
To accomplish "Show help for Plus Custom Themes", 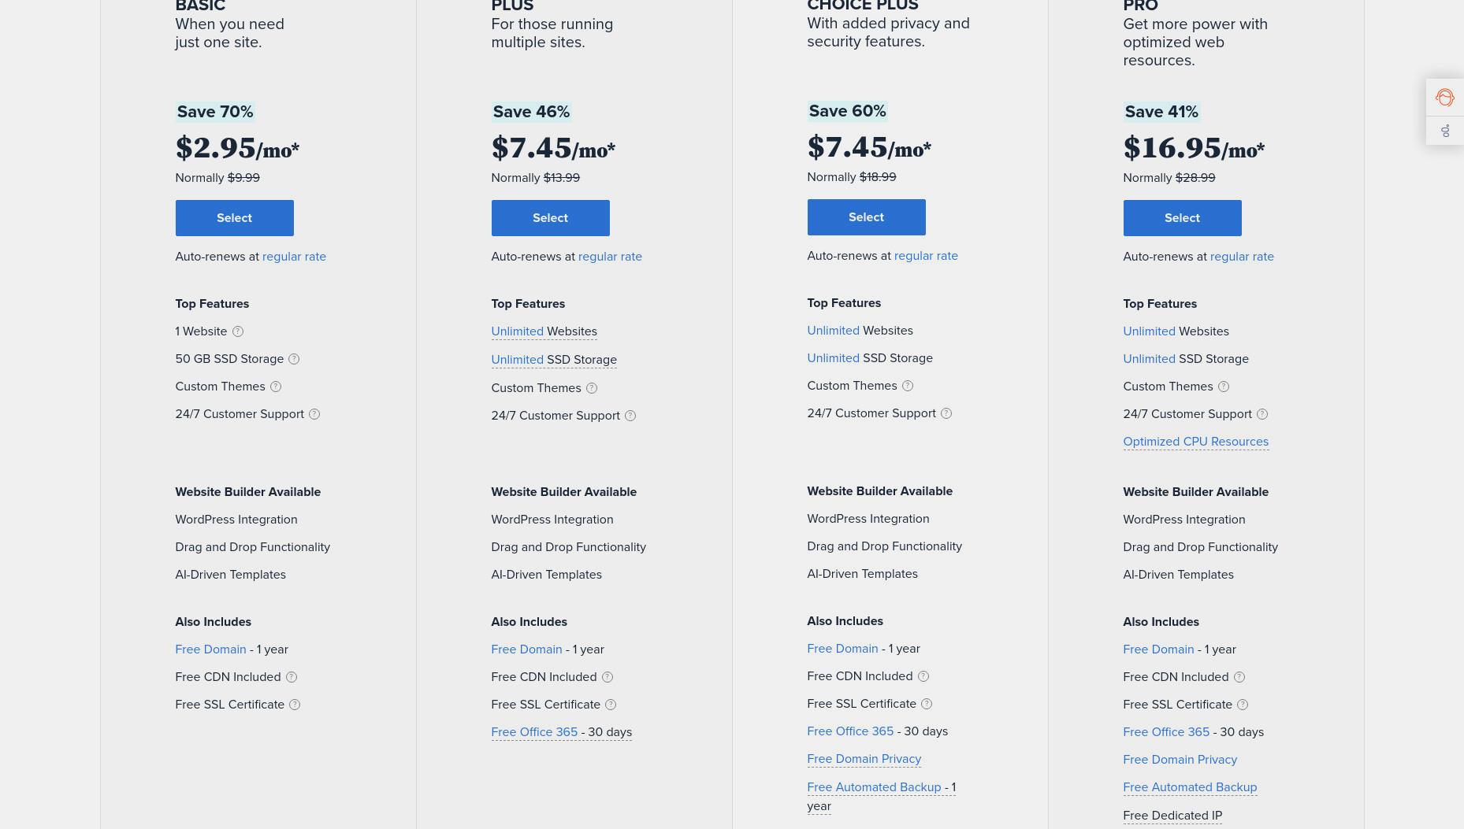I will coord(592,388).
